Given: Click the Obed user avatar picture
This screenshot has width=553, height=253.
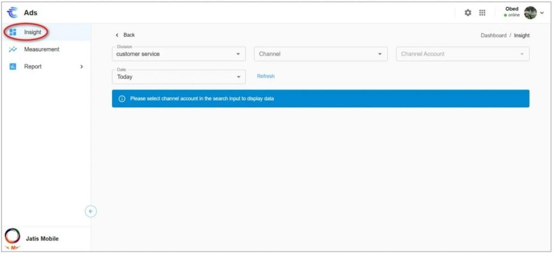Looking at the screenshot, I should [x=530, y=12].
